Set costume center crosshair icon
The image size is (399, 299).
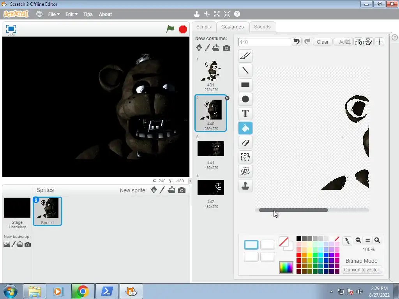pos(379,42)
